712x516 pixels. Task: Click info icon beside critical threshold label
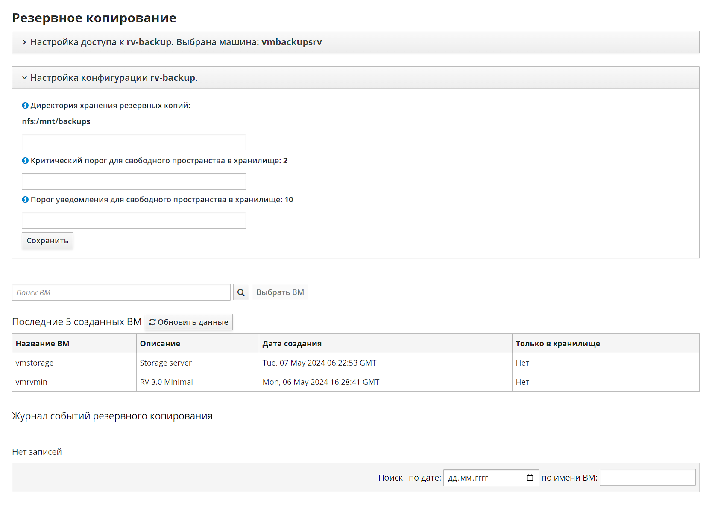click(x=25, y=161)
